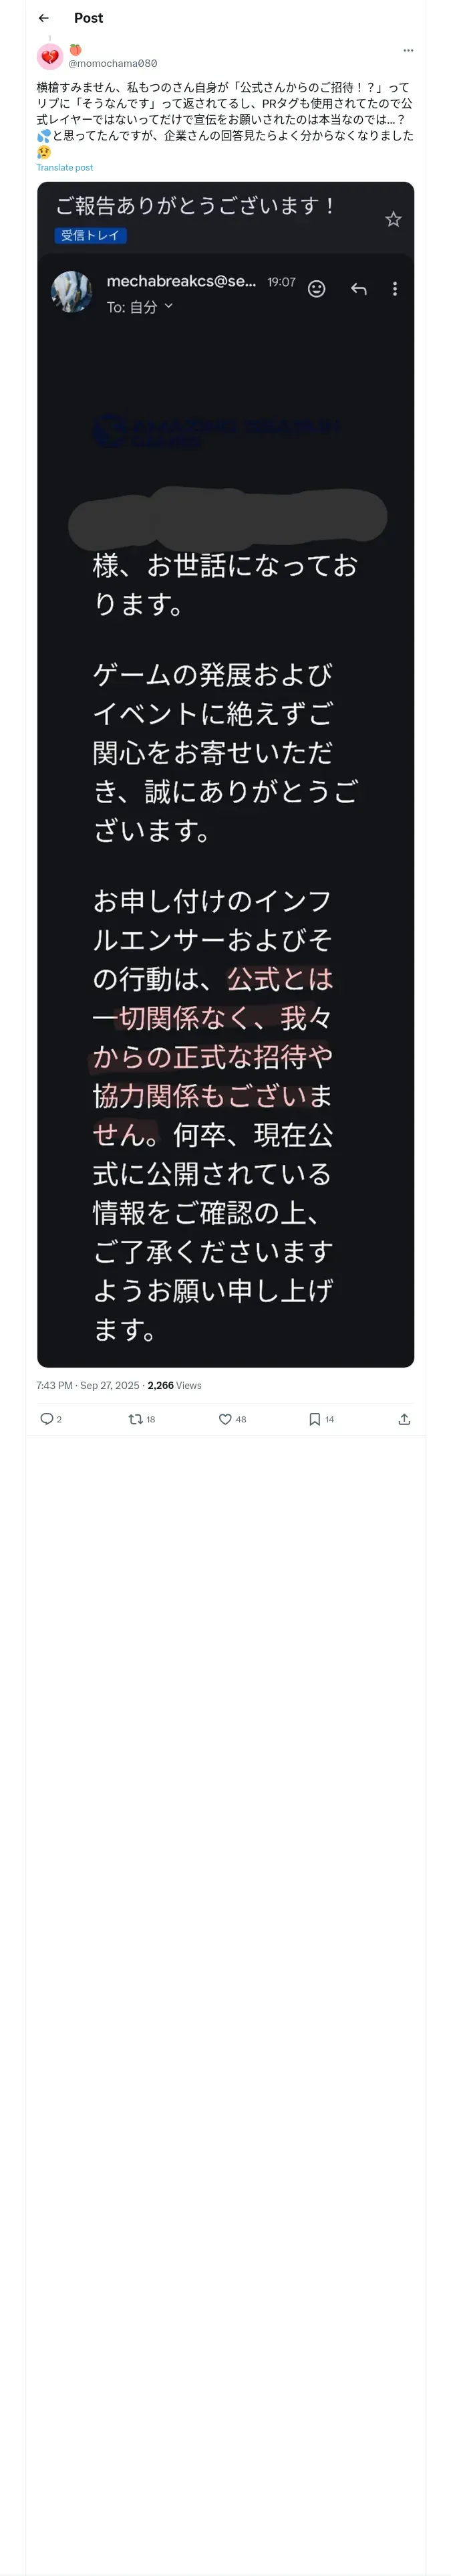Click the mechabreakcs sender avatar

coord(72,292)
